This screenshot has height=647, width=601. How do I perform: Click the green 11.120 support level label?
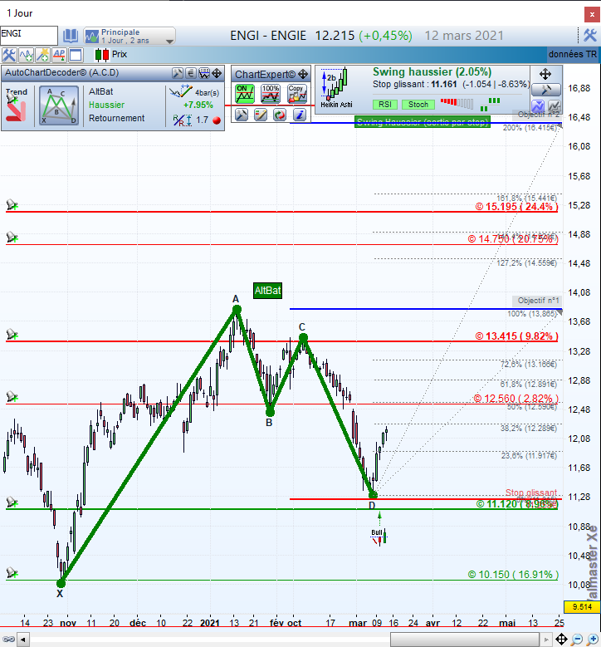click(517, 504)
